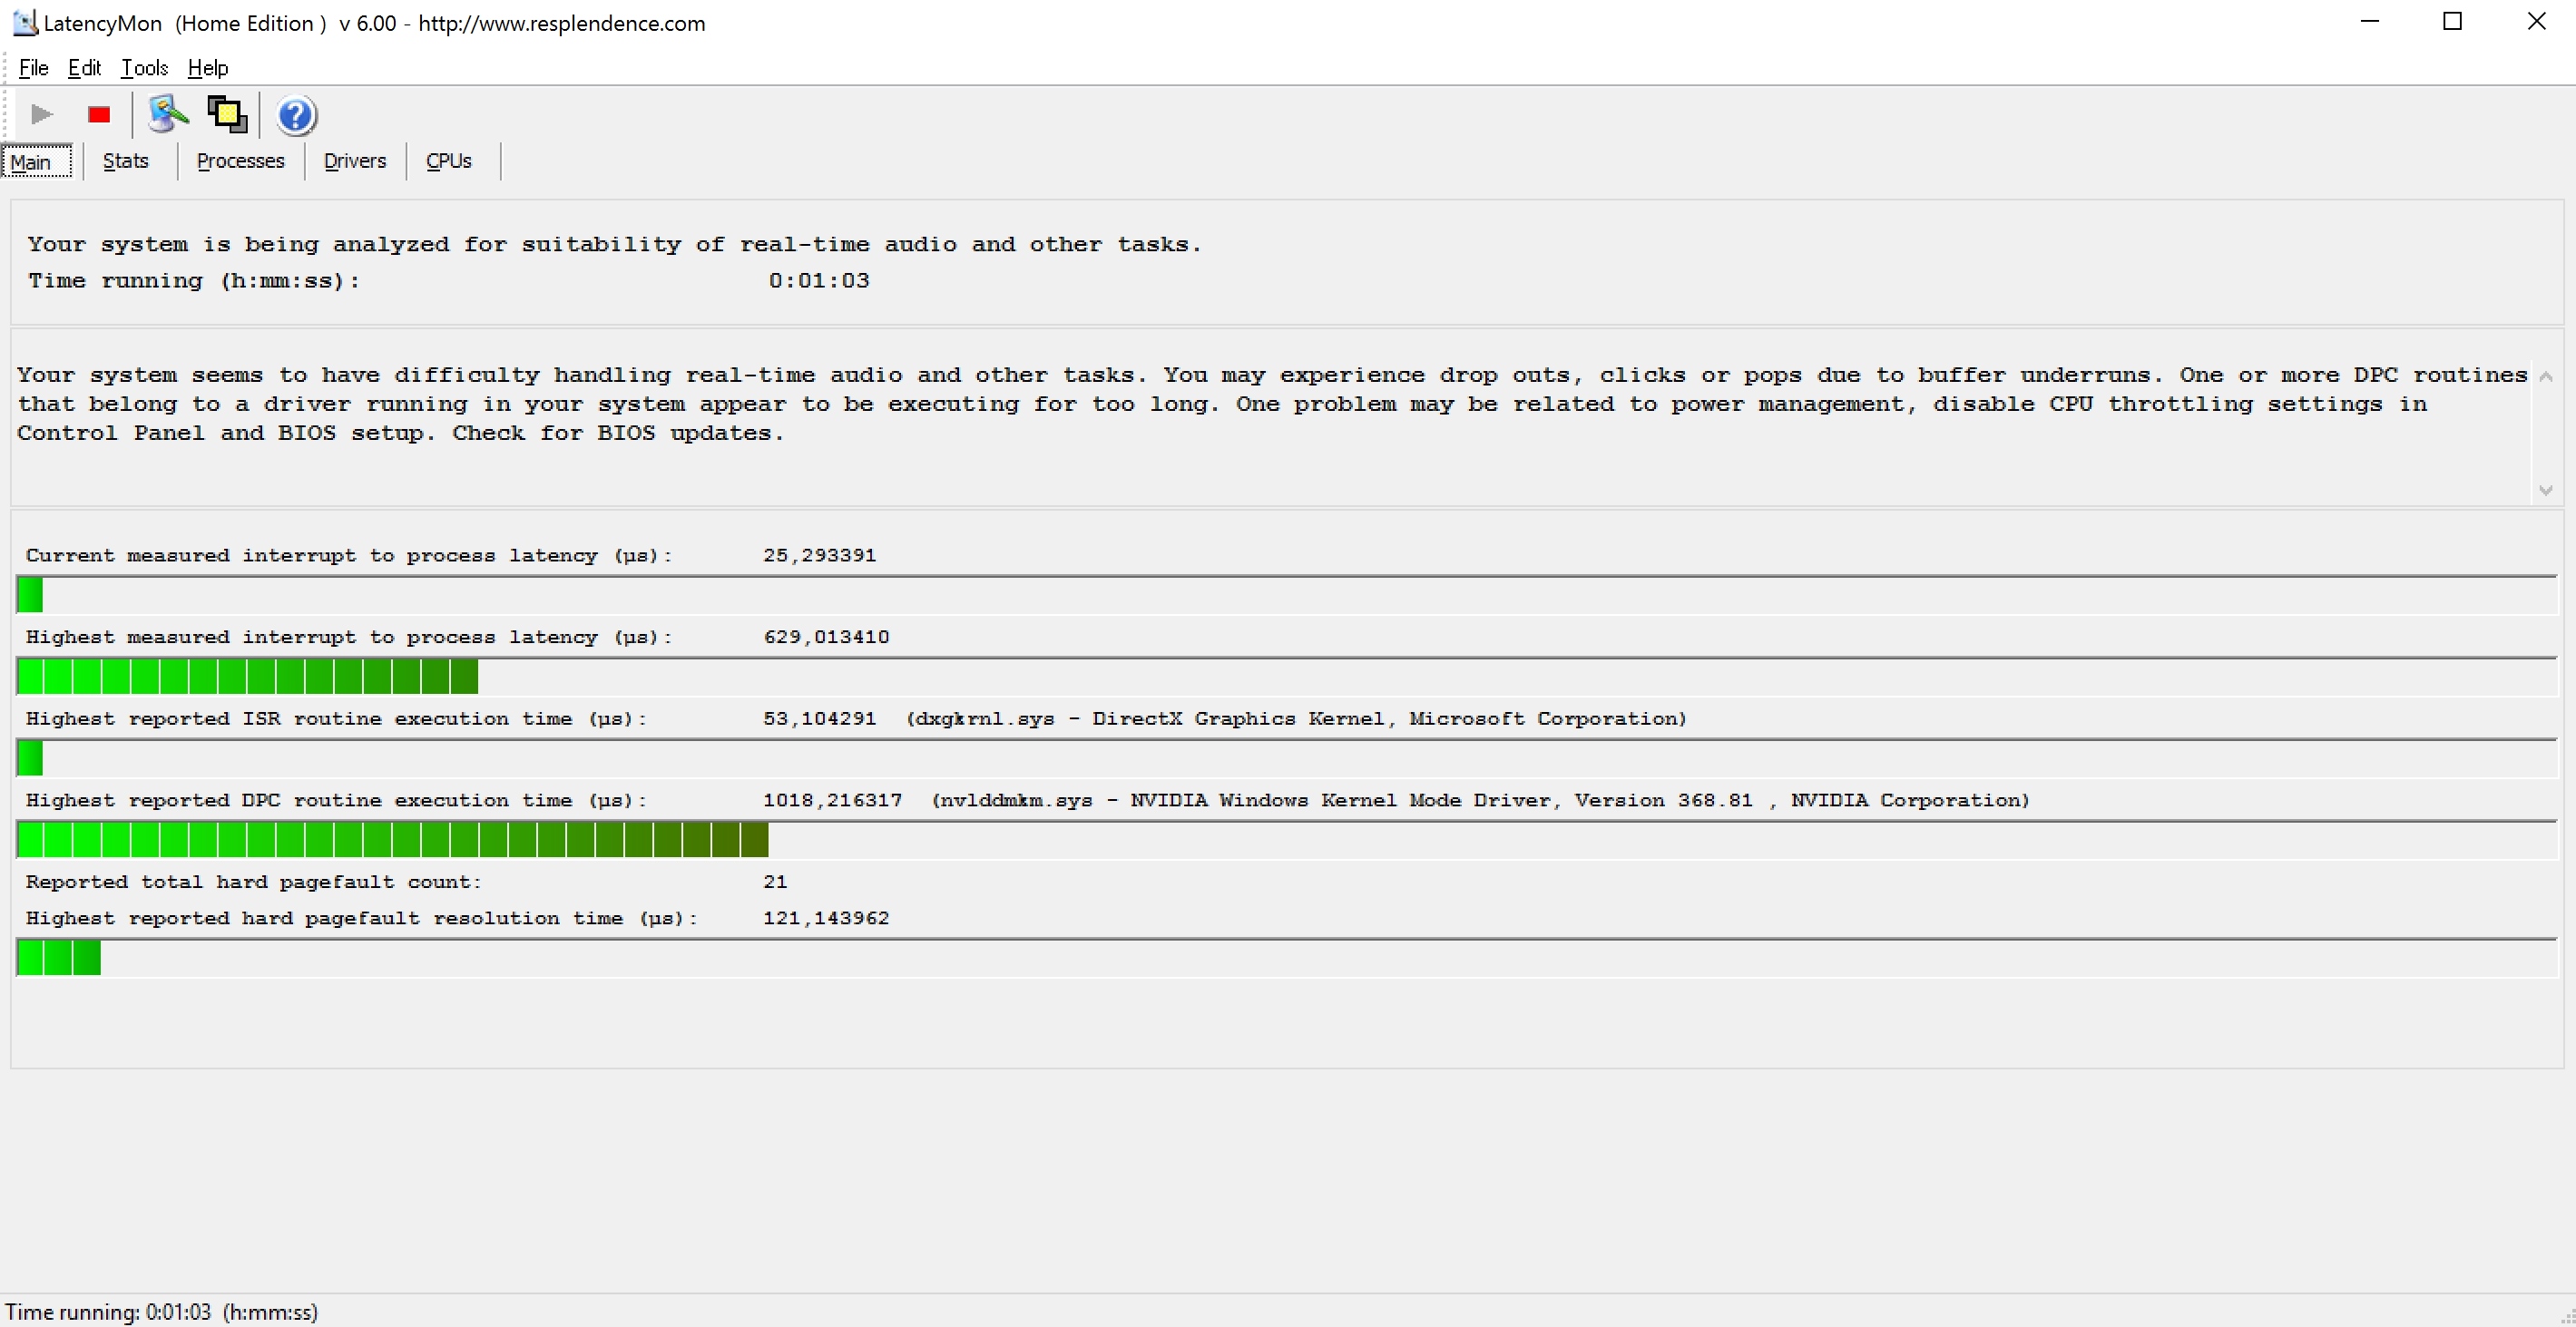Switch to the Drivers tab

(x=355, y=161)
